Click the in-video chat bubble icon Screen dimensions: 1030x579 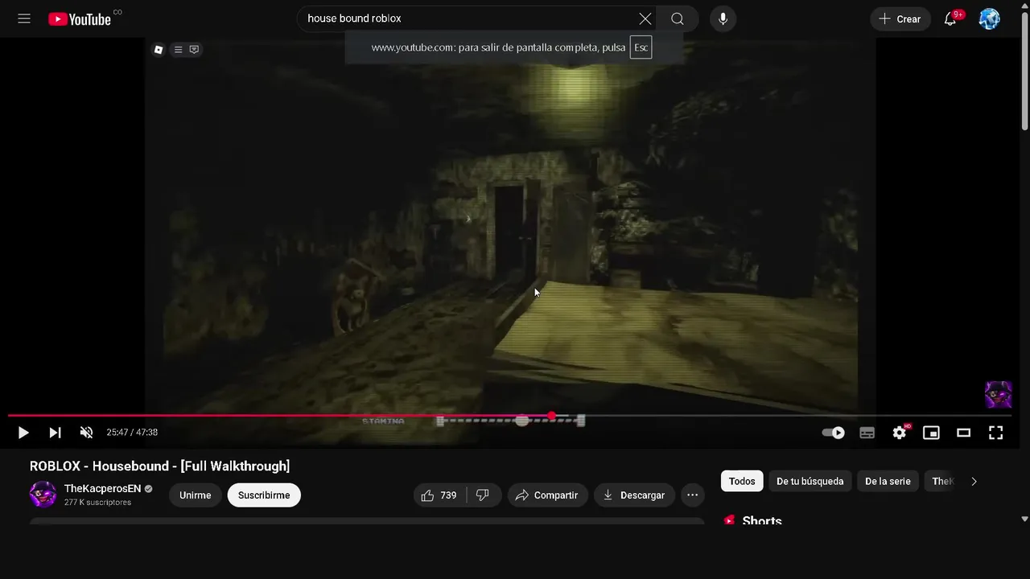click(194, 50)
